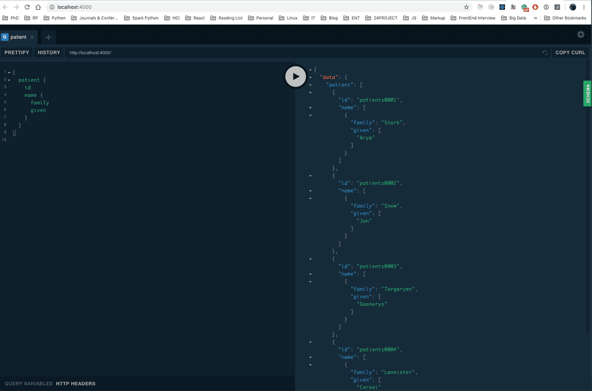Open the Reading List bookmarks folder
The width and height of the screenshot is (592, 391).
226,18
